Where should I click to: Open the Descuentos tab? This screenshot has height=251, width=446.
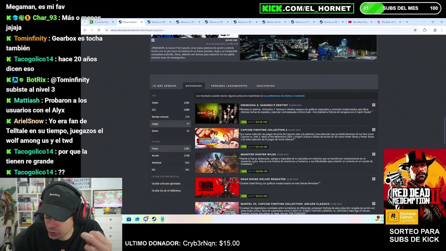pyautogui.click(x=266, y=86)
